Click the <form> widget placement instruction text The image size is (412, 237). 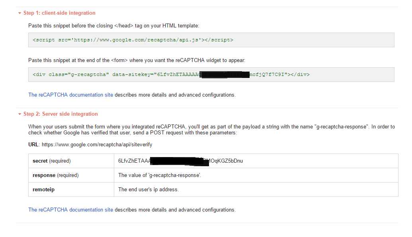pos(137,60)
